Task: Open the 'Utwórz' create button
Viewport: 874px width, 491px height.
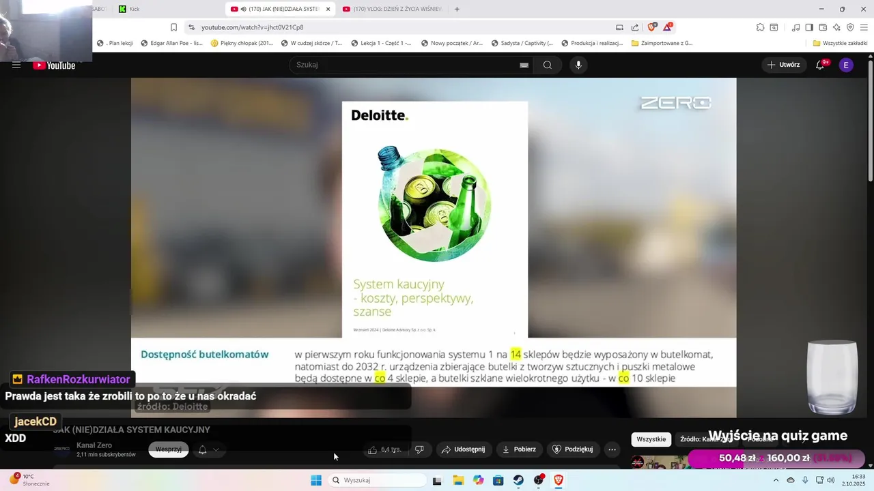Action: (x=783, y=65)
